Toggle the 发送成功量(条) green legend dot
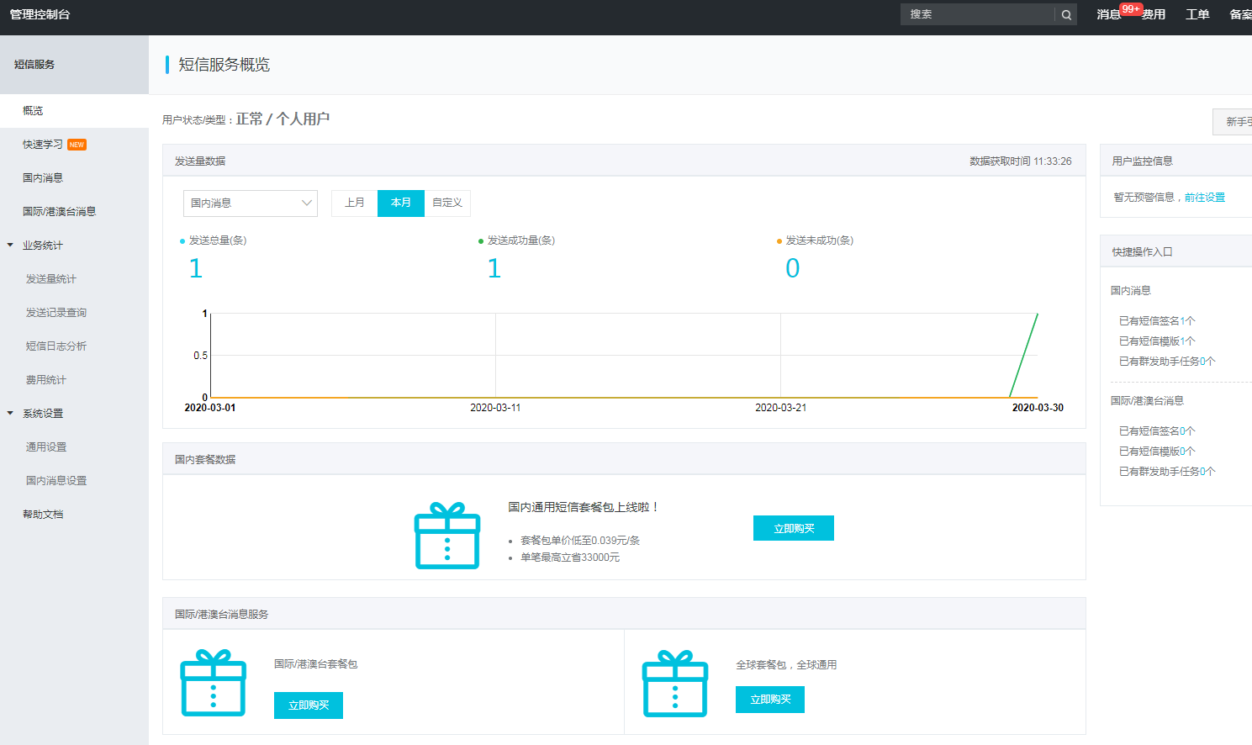 point(481,241)
